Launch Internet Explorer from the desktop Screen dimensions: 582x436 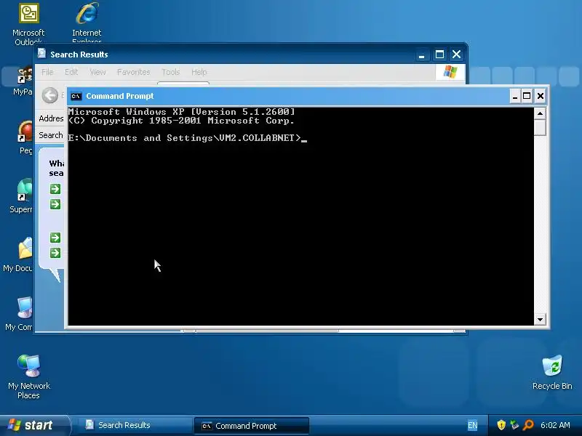pos(87,23)
